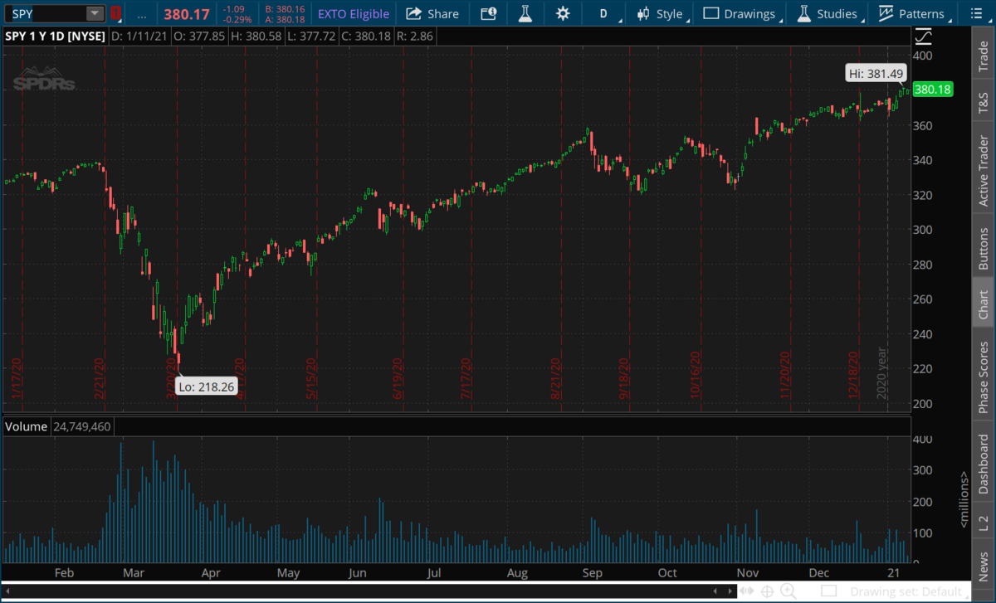The height and width of the screenshot is (603, 996).
Task: Open the symbol selector dropdown arrow
Action: pyautogui.click(x=95, y=13)
